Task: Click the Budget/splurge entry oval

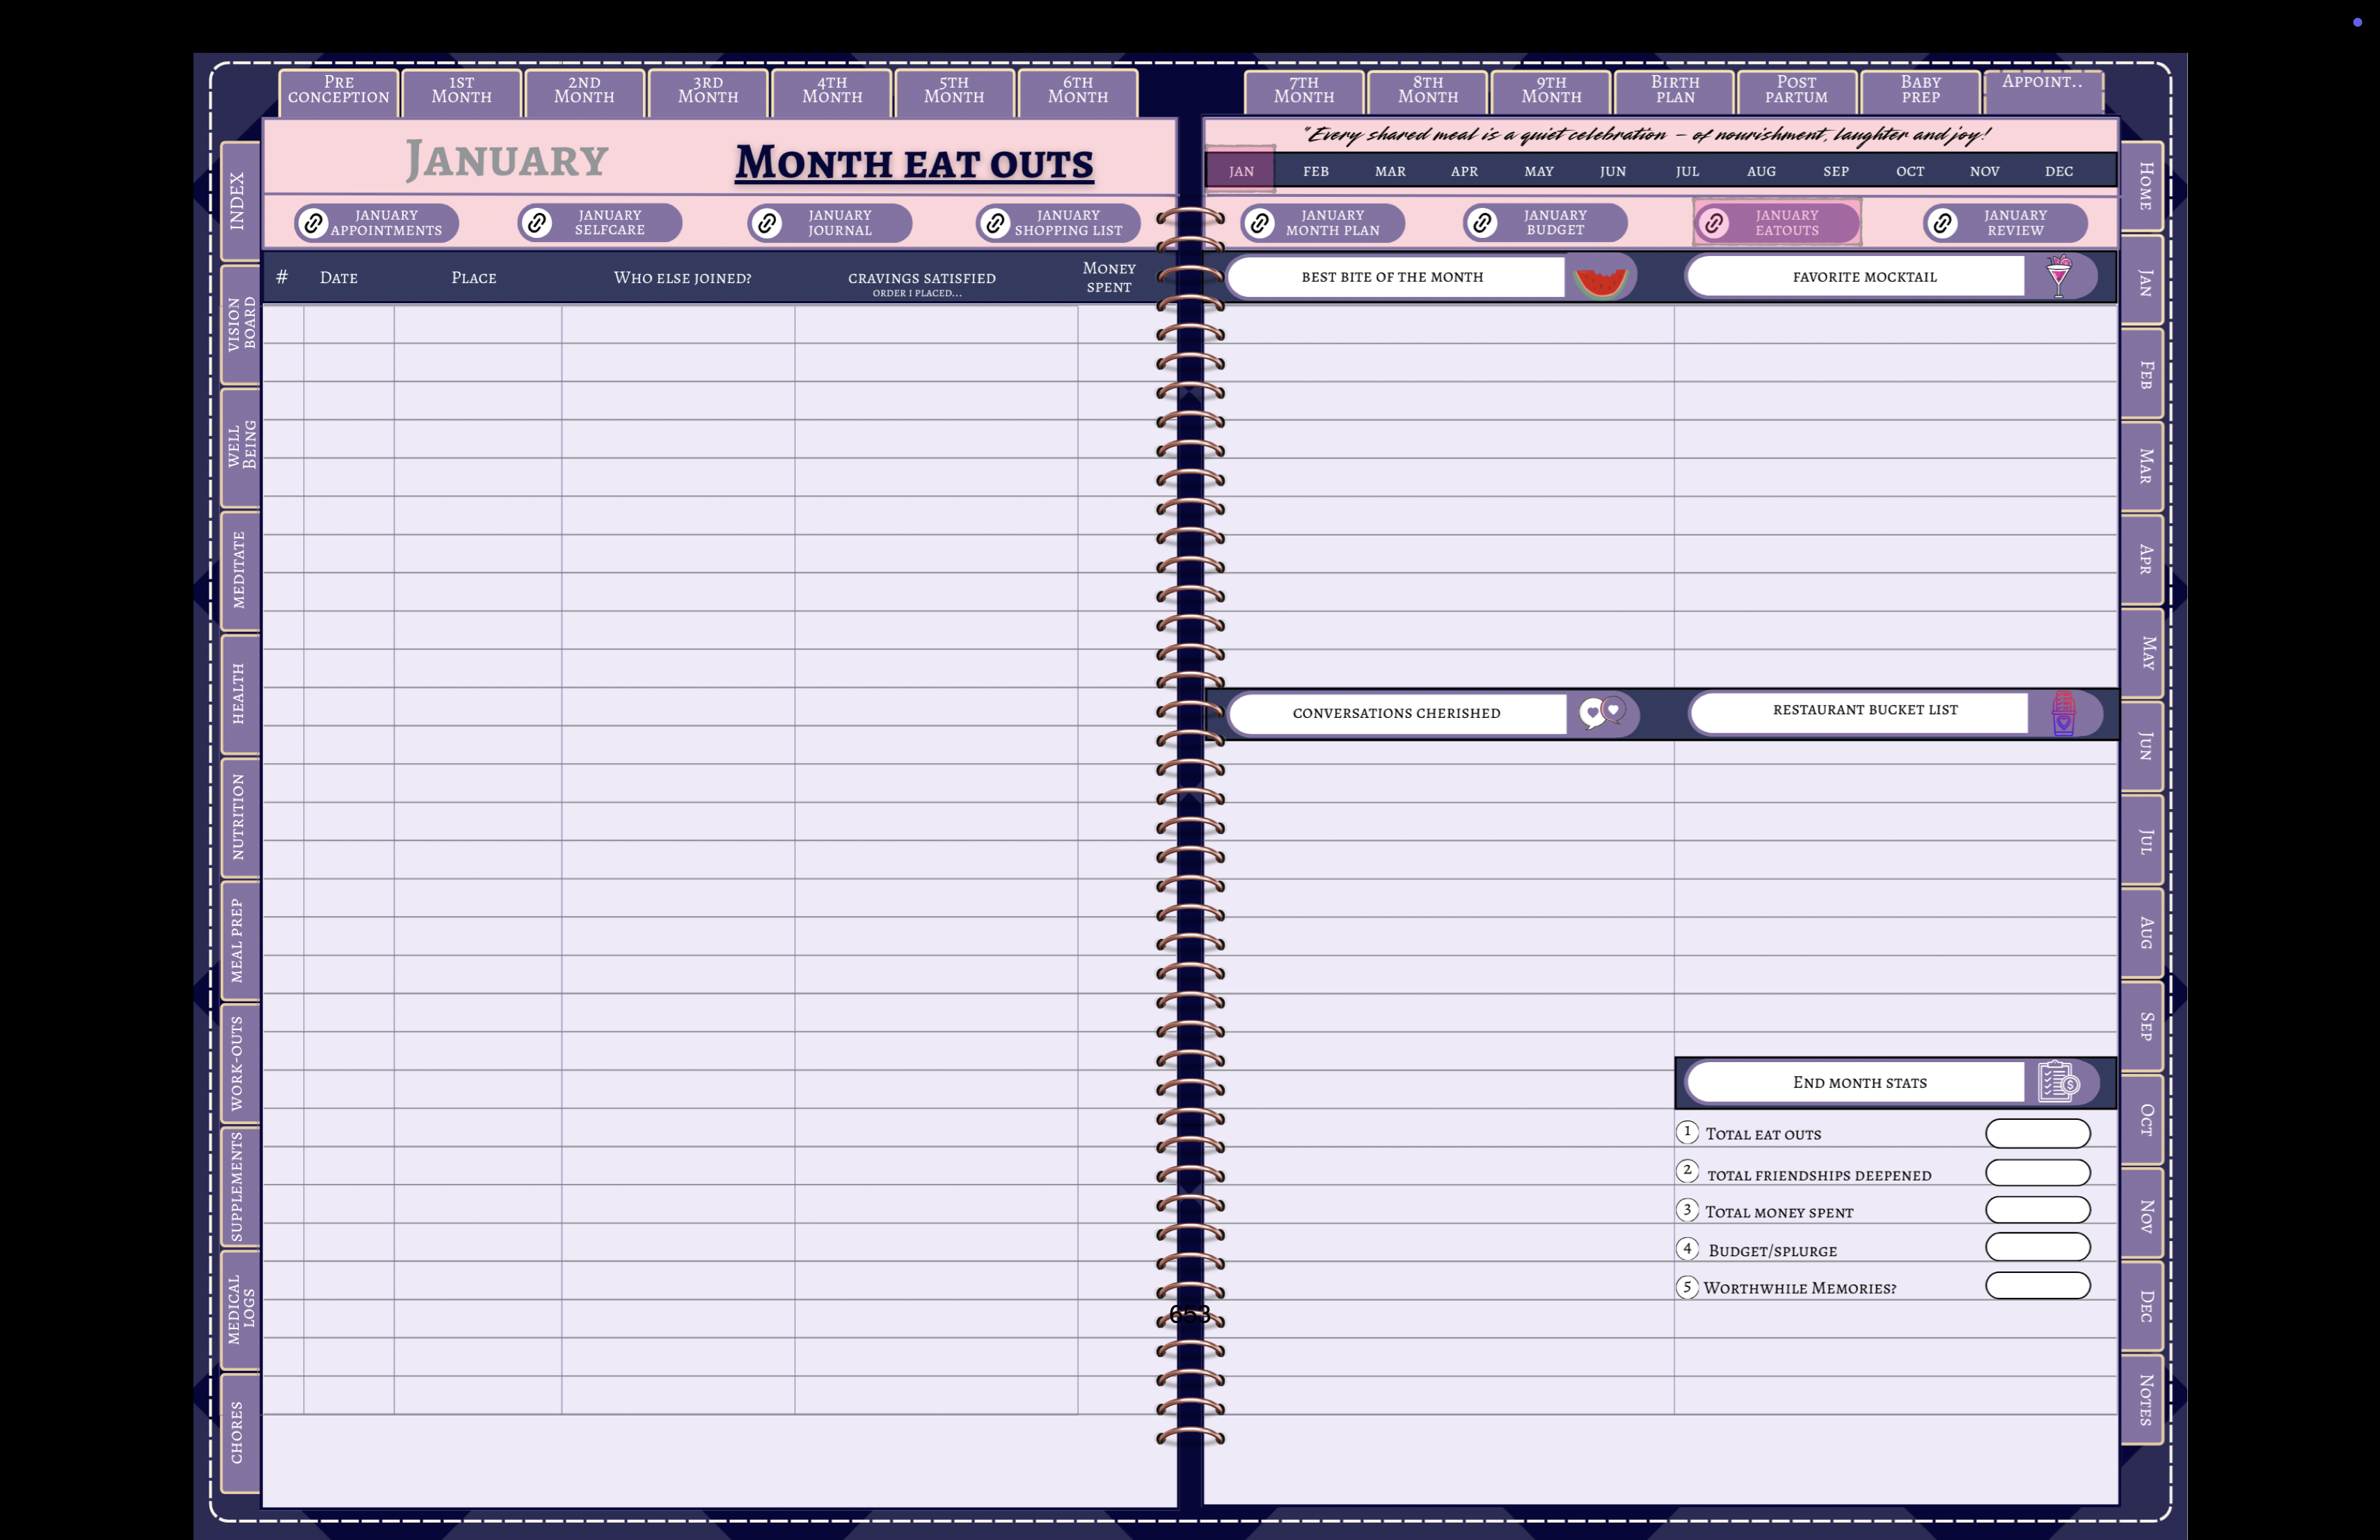Action: tap(2038, 1248)
